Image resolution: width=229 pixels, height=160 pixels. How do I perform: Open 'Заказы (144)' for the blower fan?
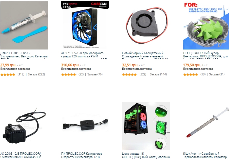158,74
